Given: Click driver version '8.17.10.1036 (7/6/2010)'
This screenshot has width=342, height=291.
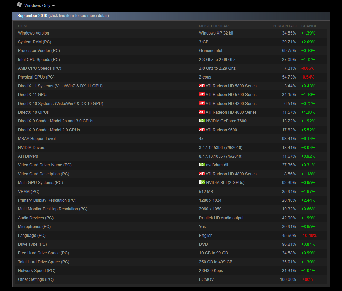Looking at the screenshot, I should 221,156.
